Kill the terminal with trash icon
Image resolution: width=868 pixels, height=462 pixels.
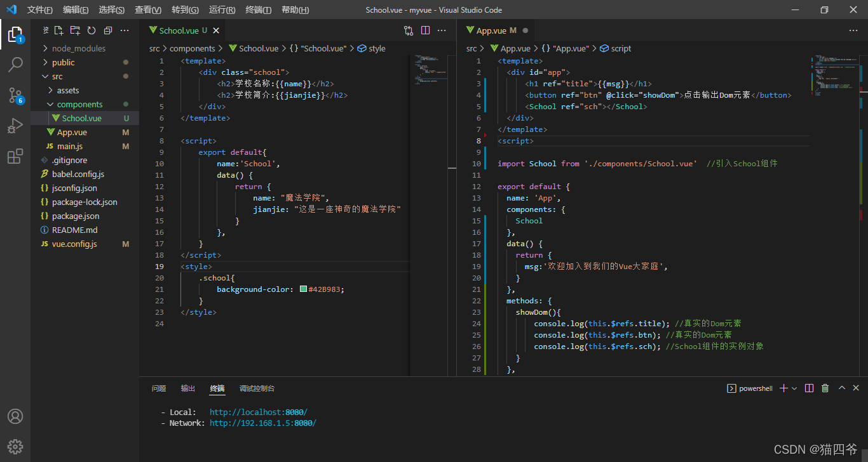click(x=825, y=388)
